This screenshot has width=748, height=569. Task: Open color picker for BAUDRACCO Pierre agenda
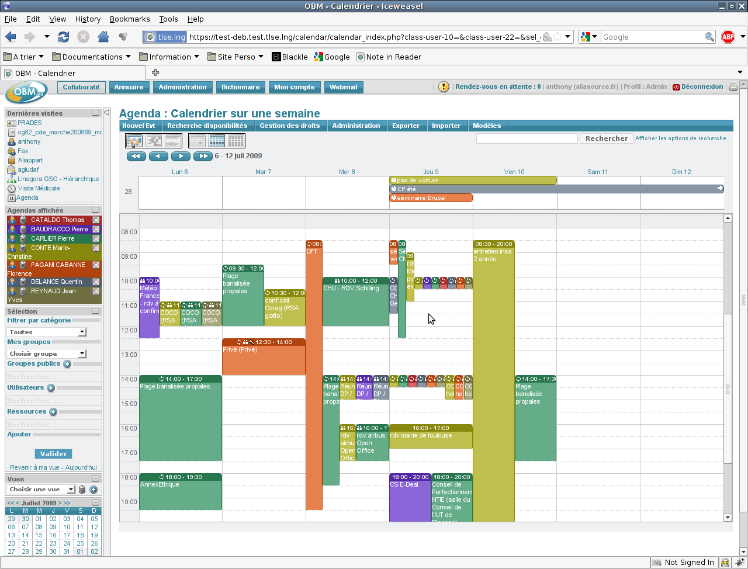coord(96,230)
